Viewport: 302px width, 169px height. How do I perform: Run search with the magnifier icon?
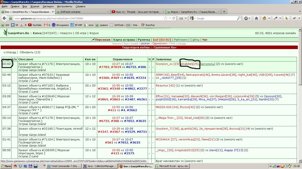pos(239,18)
